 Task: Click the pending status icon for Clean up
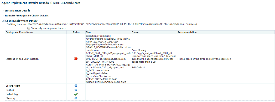click(76, 98)
